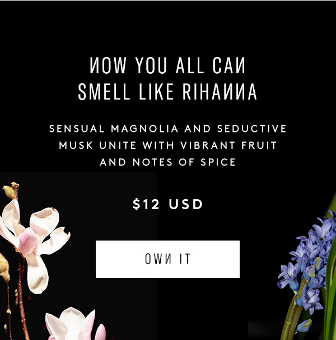
Task: Click the 'SMELL LIKE RIHANNA' headline line
Action: 167,92
